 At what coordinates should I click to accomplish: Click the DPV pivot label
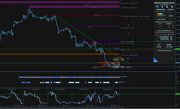pos(128,59)
